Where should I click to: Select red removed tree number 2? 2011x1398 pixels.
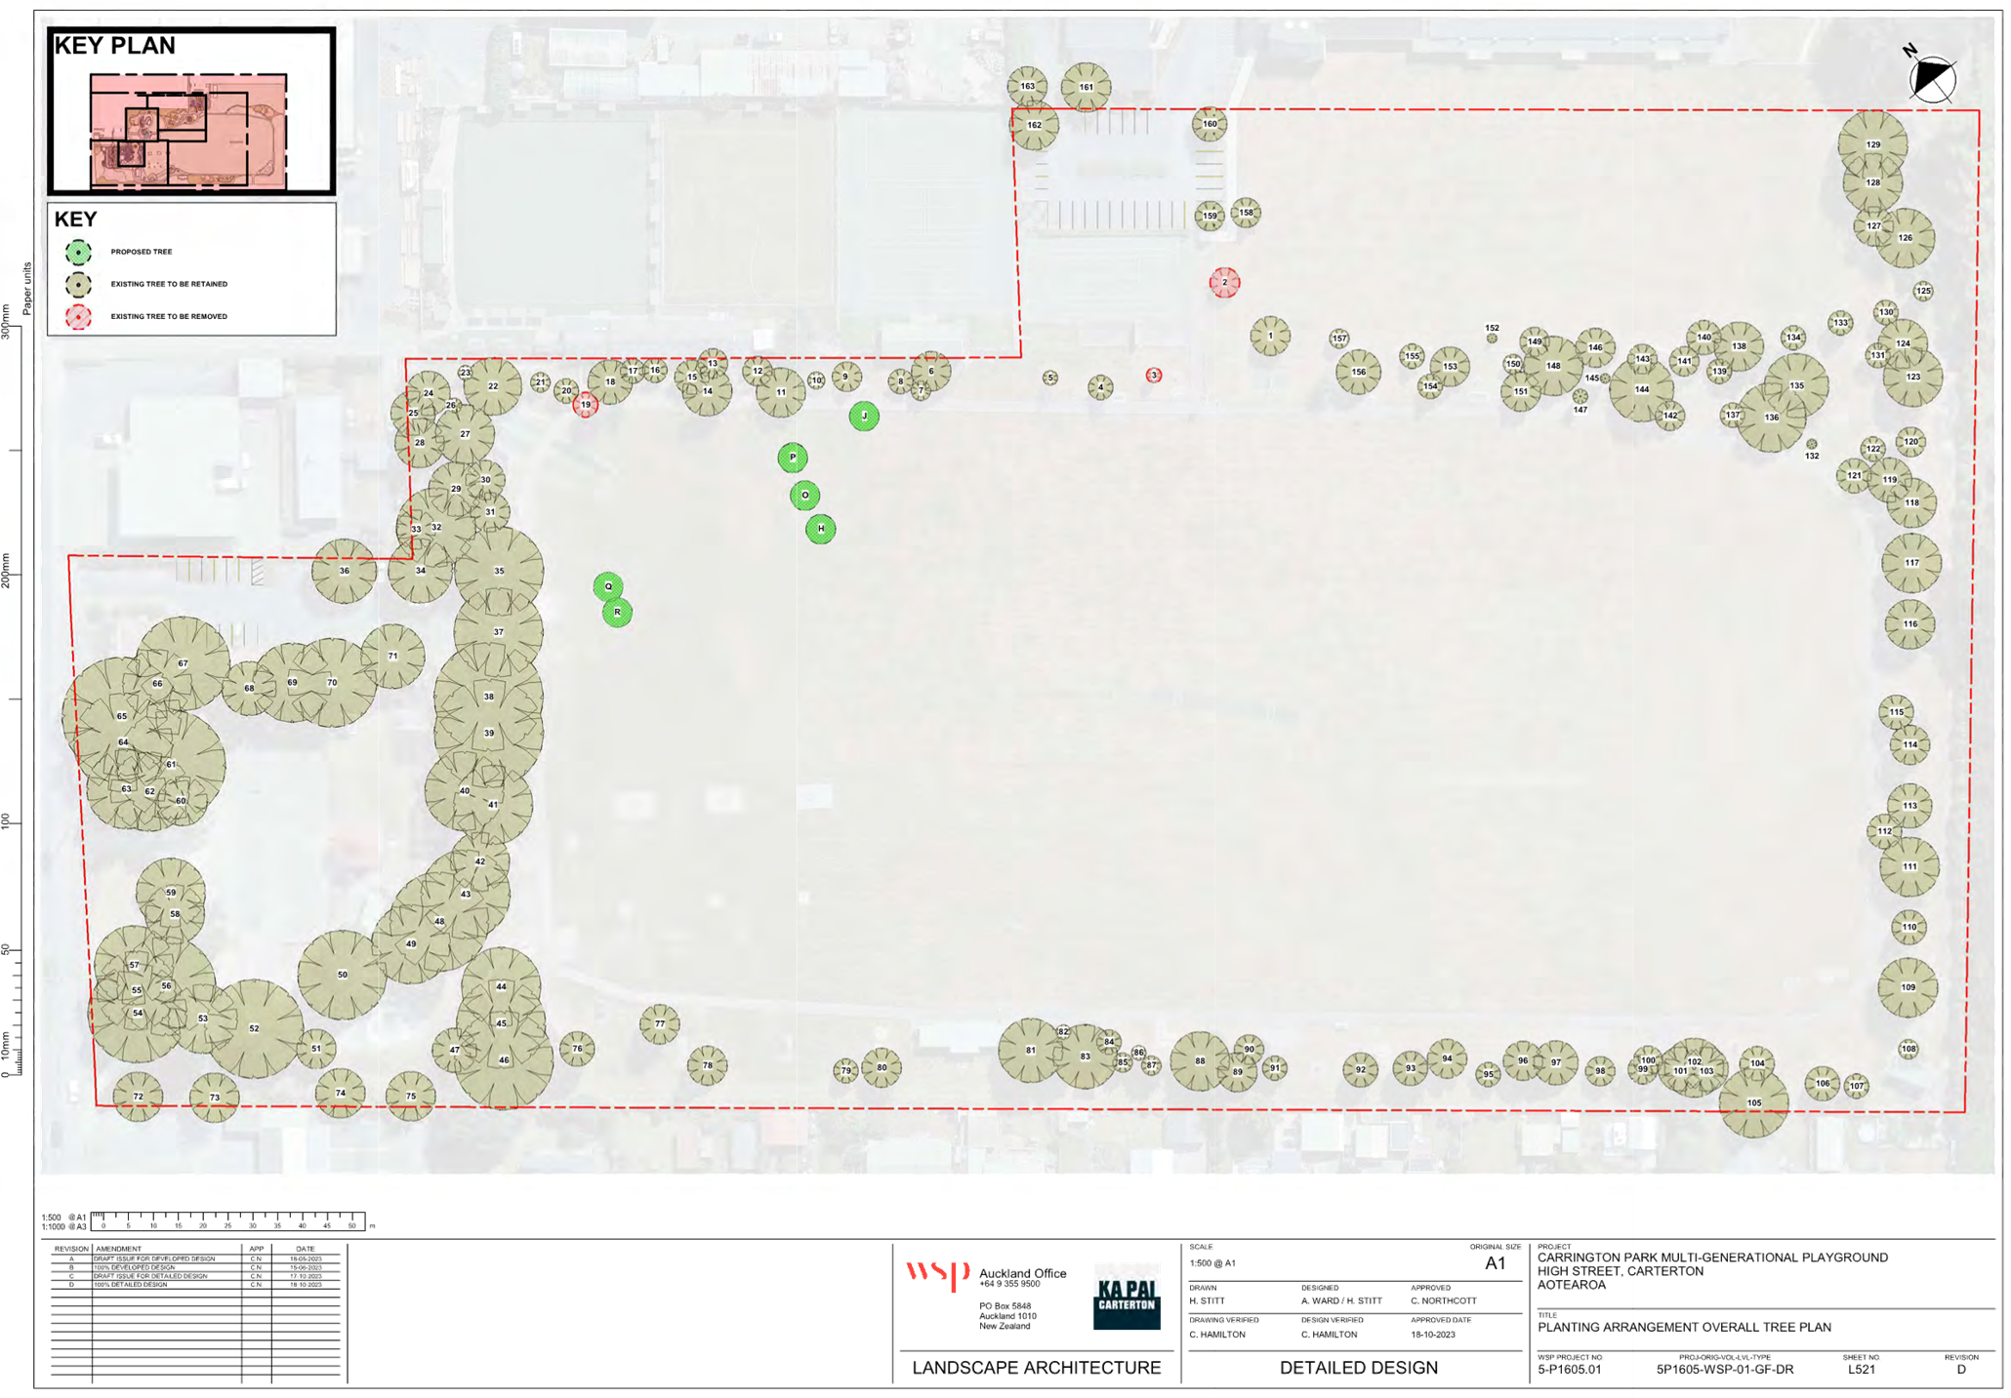point(1224,283)
